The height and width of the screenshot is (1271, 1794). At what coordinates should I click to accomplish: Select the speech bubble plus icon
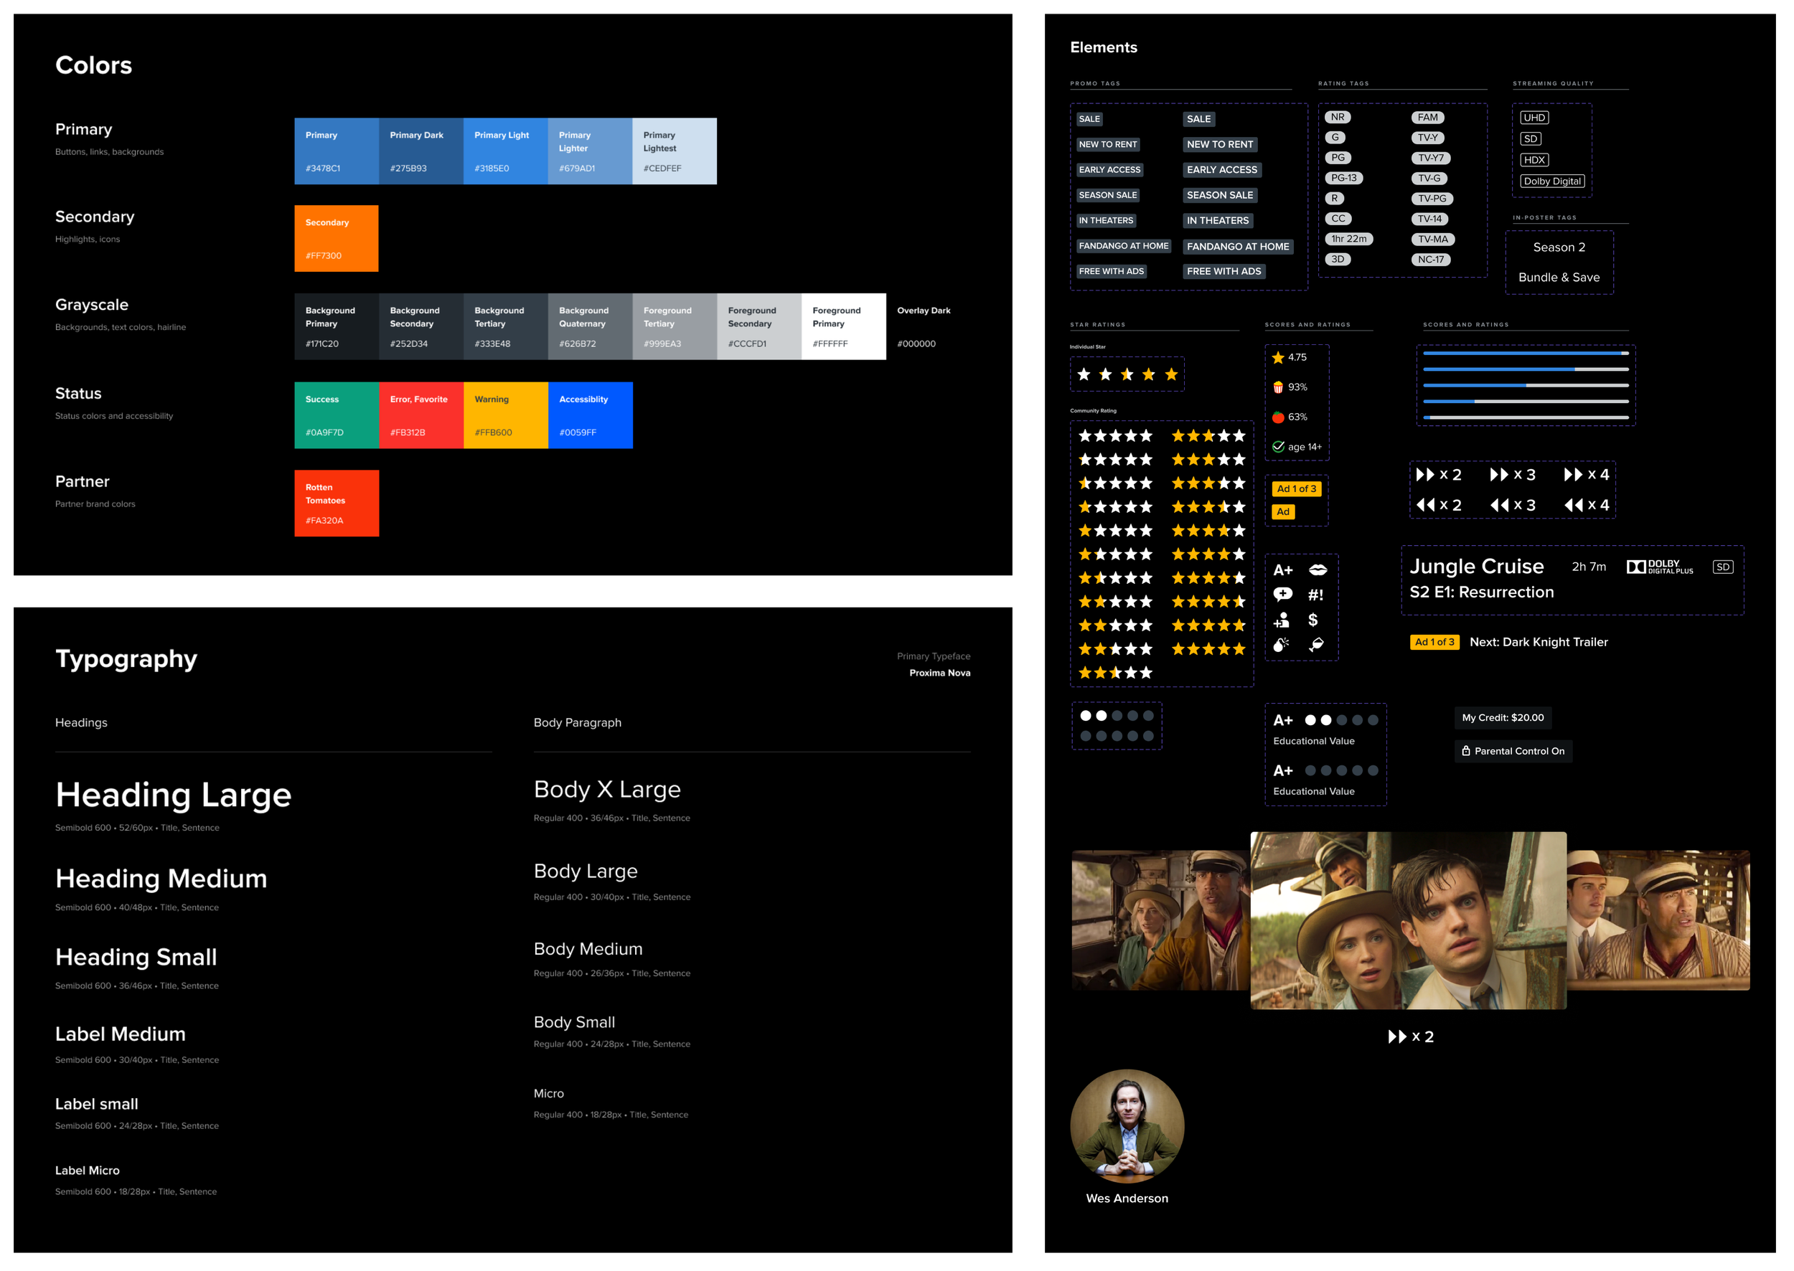click(x=1282, y=595)
